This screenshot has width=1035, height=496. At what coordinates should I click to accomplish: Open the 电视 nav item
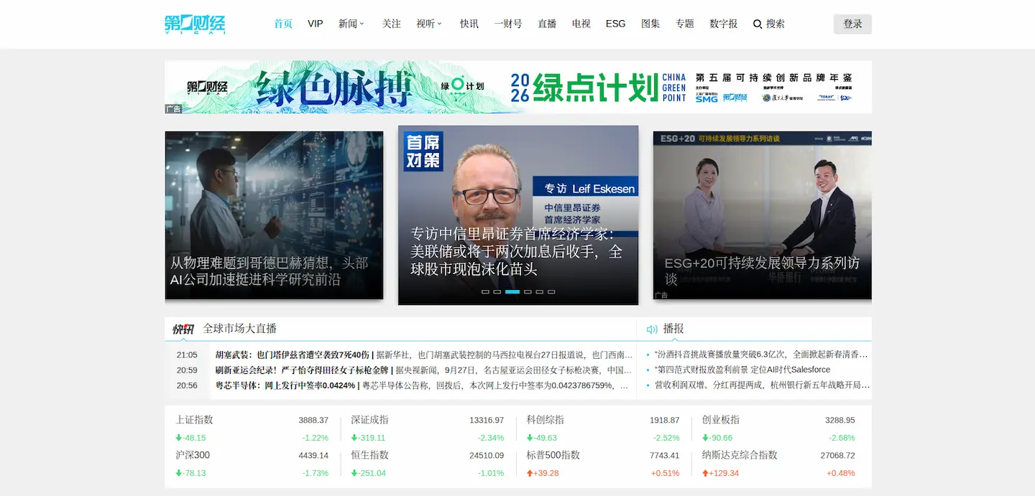581,24
